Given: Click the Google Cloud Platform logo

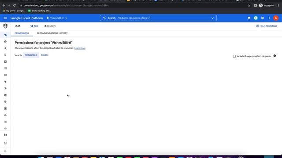Looking at the screenshot, I should coord(26,18).
